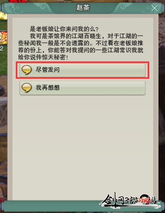Click the game scene right of the dialog
Viewport: 165px width, 213px height.
(162, 96)
